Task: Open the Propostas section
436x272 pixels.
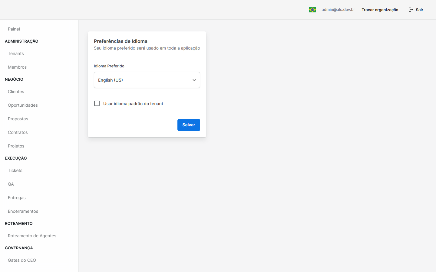Action: pyautogui.click(x=18, y=119)
